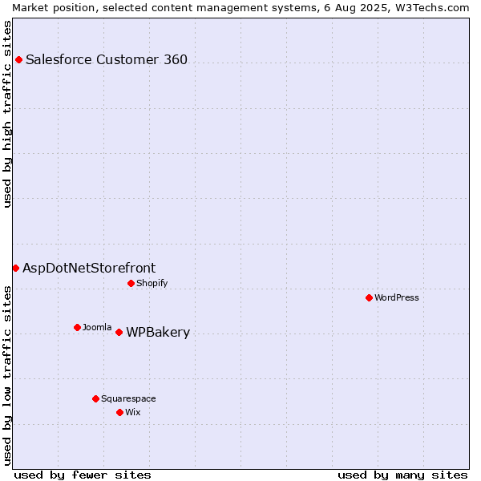The height and width of the screenshot is (481, 481).
Task: Click the 'WPBakery' label text
Action: coord(158,333)
